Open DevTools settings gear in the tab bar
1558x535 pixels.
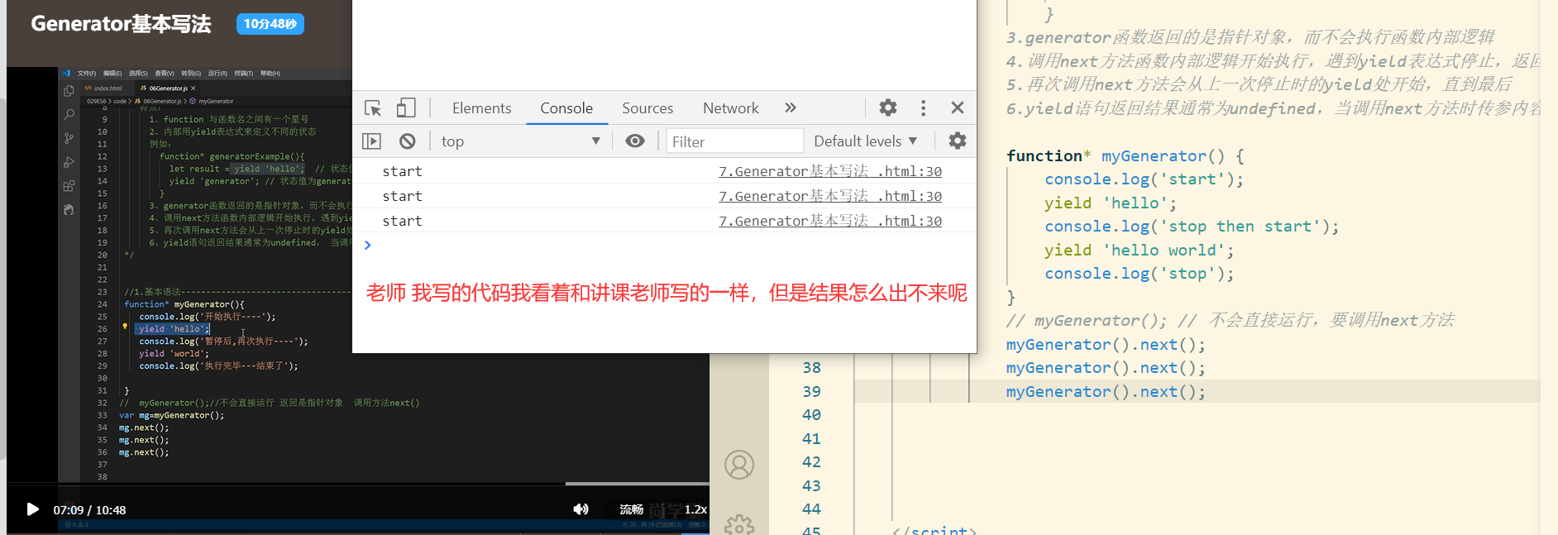coord(888,107)
